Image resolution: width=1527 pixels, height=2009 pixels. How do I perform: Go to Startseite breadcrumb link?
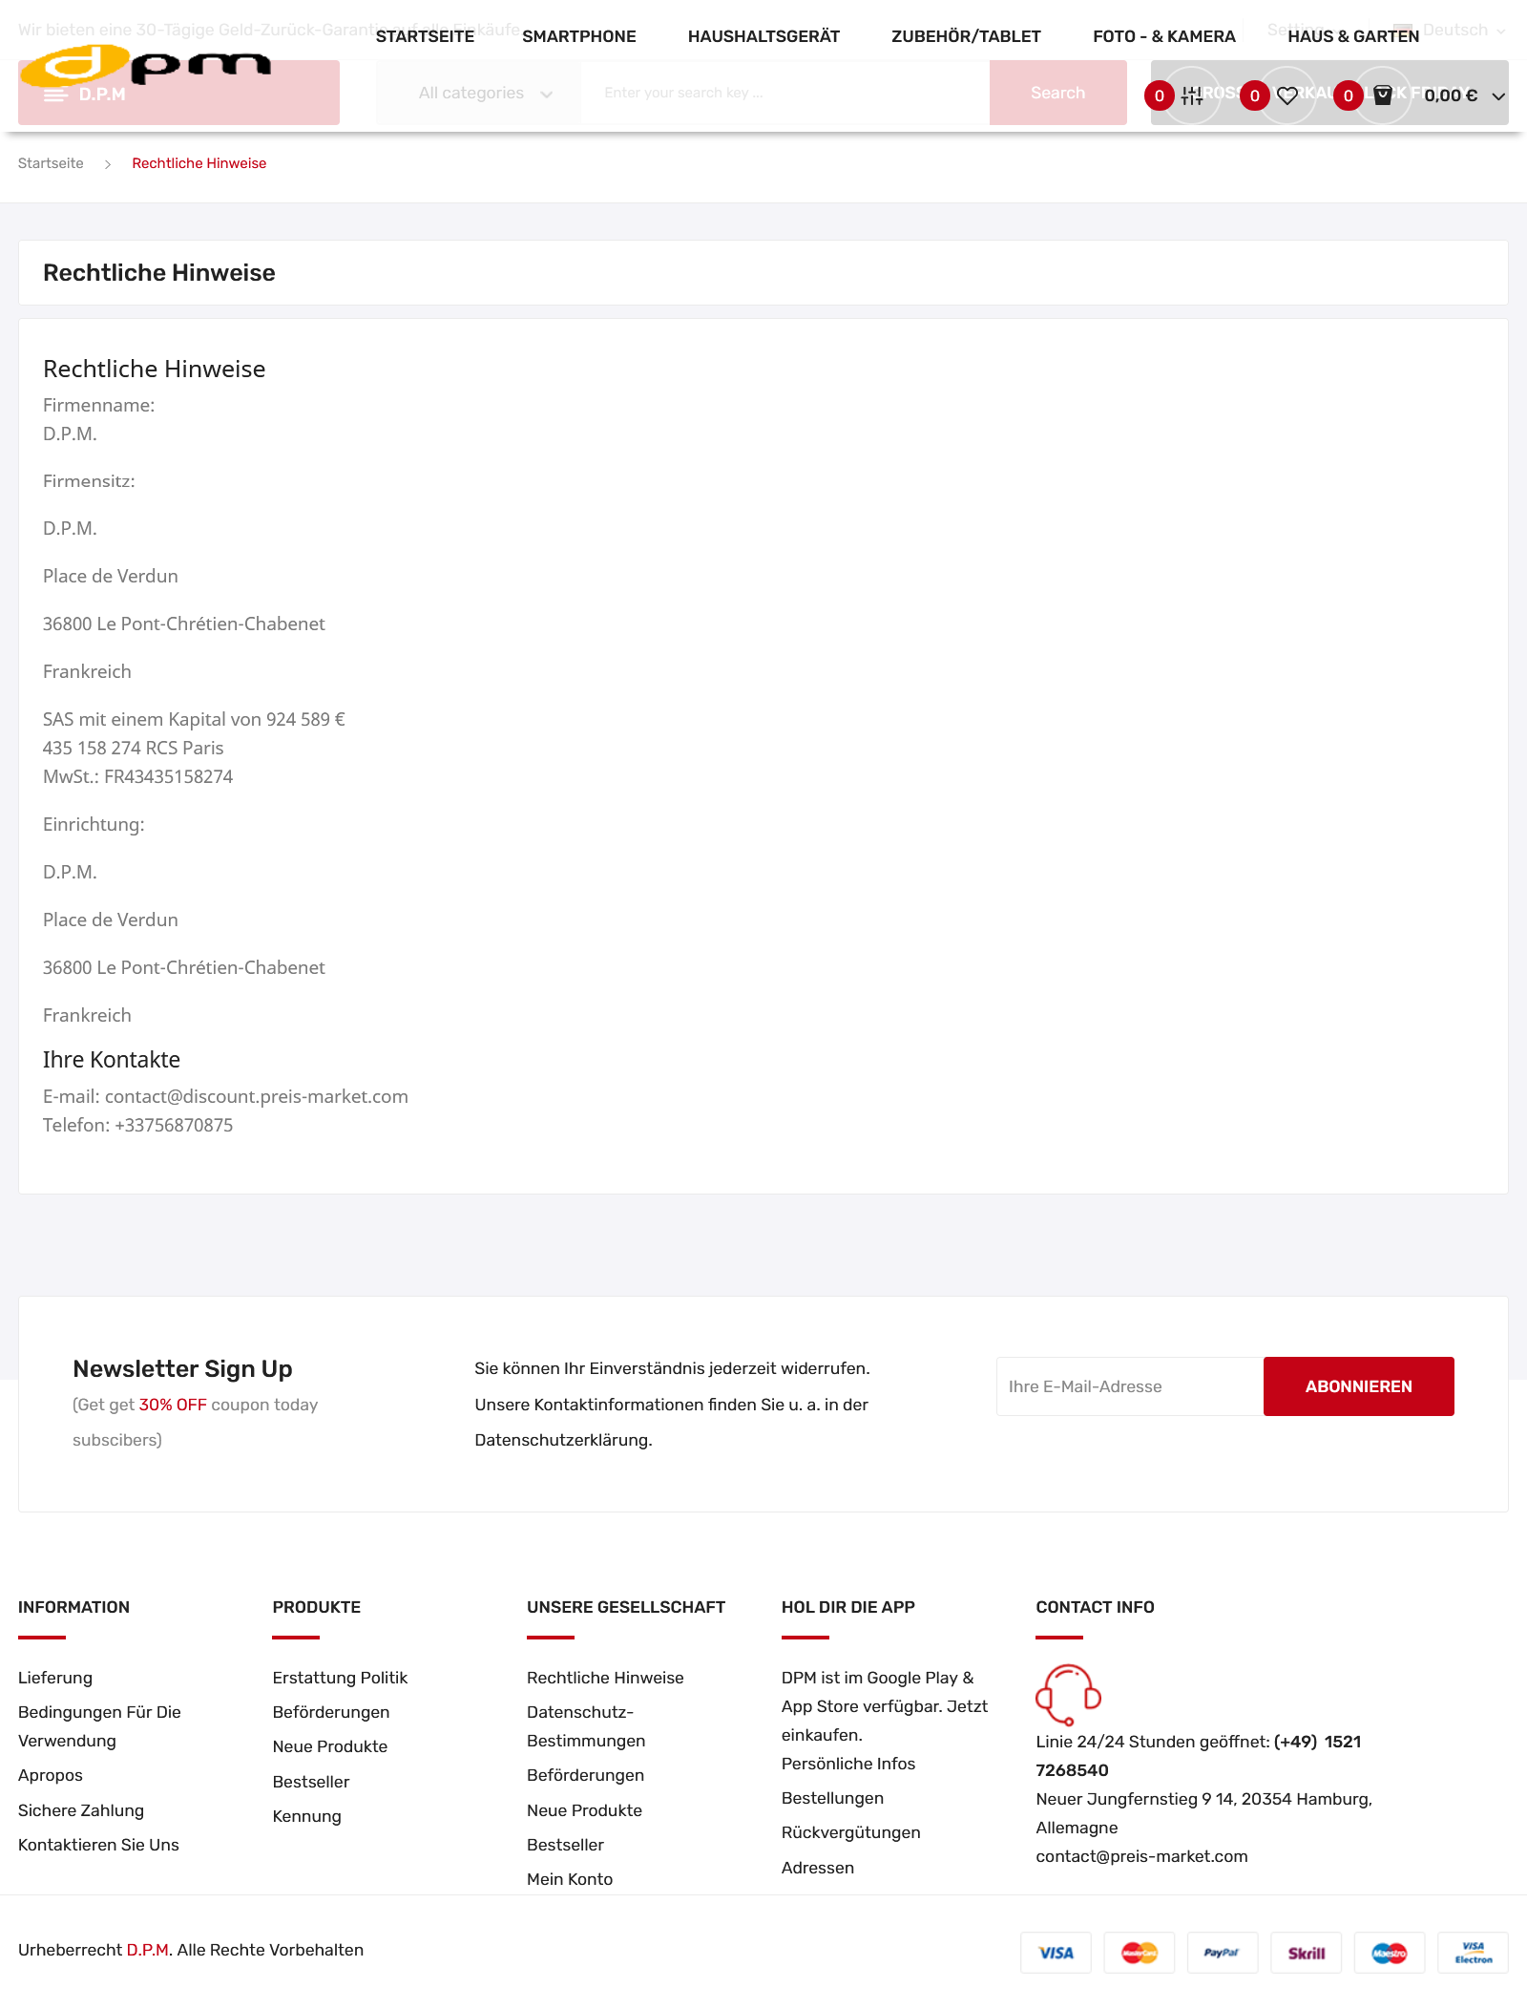(51, 163)
